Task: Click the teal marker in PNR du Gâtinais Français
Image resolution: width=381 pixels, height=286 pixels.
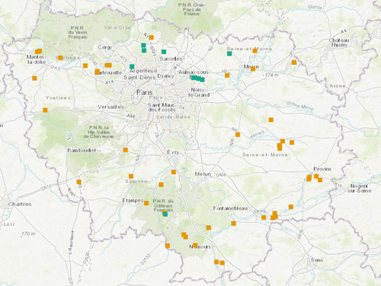Action: tap(165, 214)
